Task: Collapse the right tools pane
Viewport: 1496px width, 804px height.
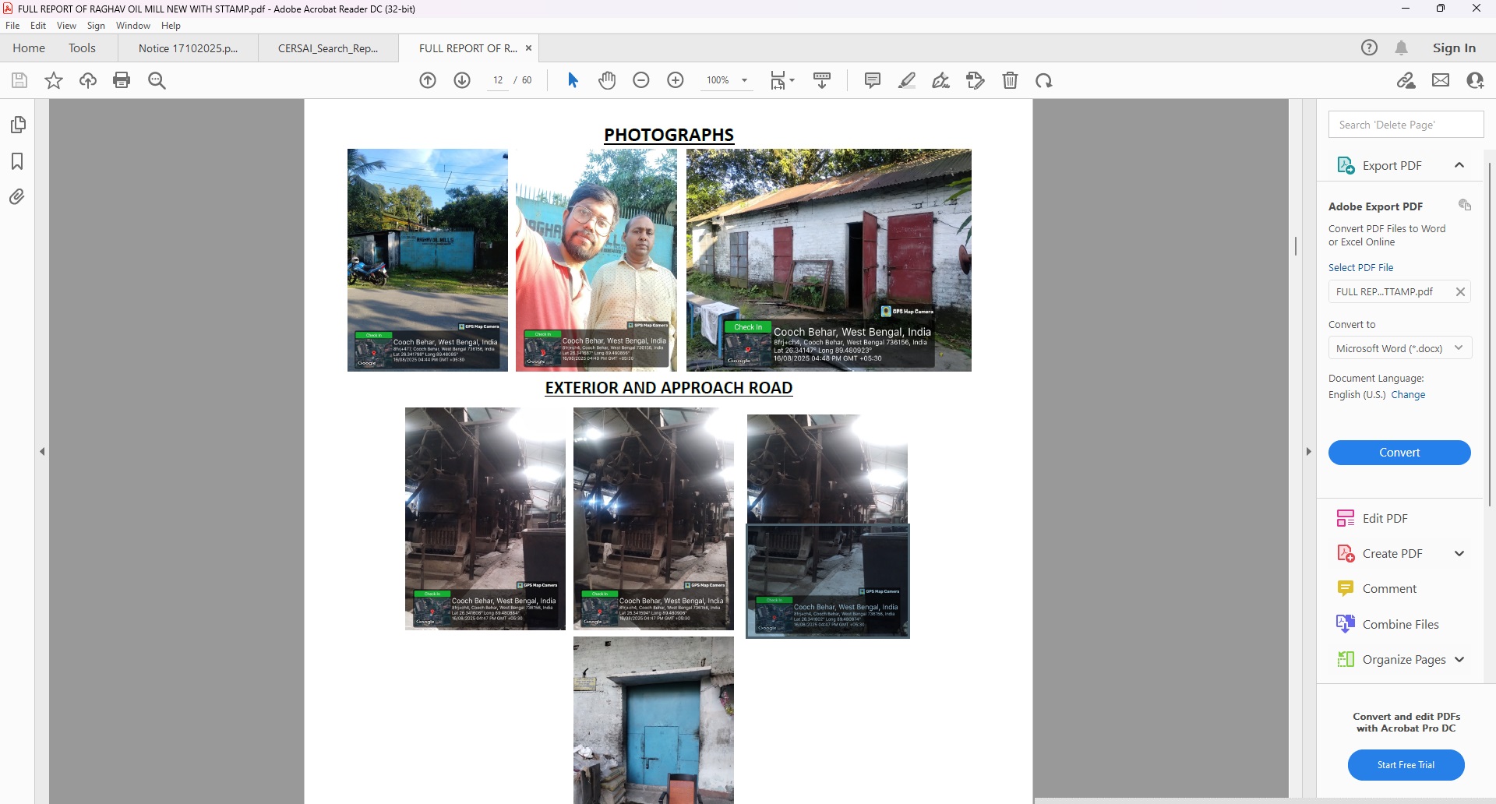Action: [1308, 451]
